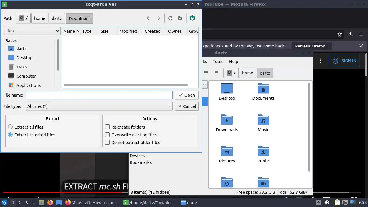The image size is (368, 207).
Task: Open Desktop folder in dartz file manager
Action: pos(227,92)
